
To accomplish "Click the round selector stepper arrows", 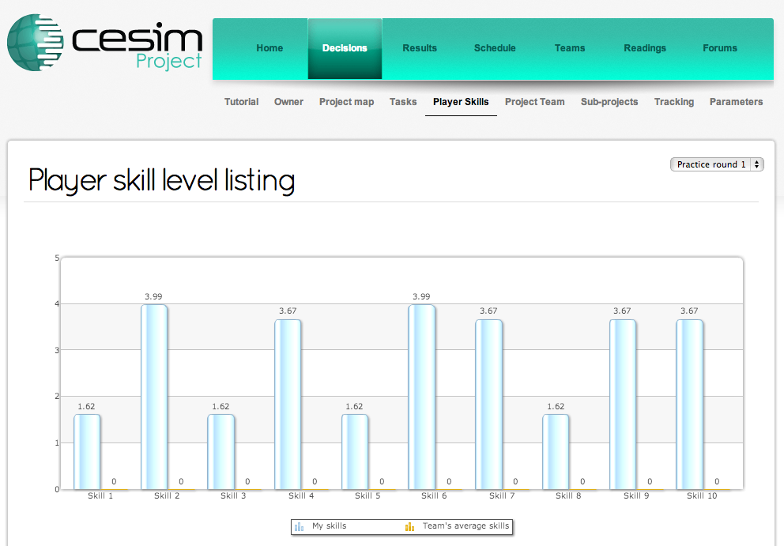I will point(757,164).
